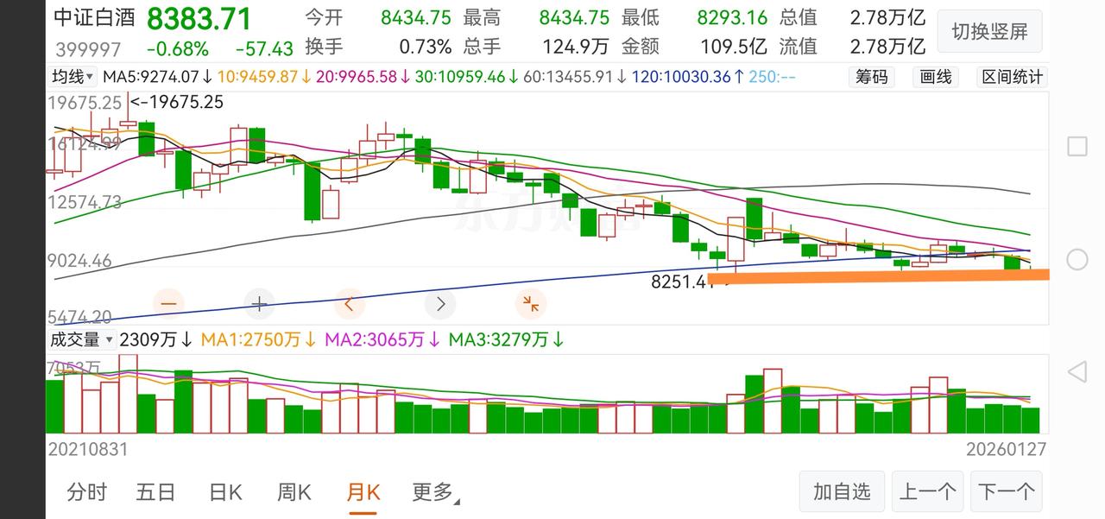Tap the 流值 2.78万亿 value
Screen dimensions: 1105x519
tap(887, 46)
